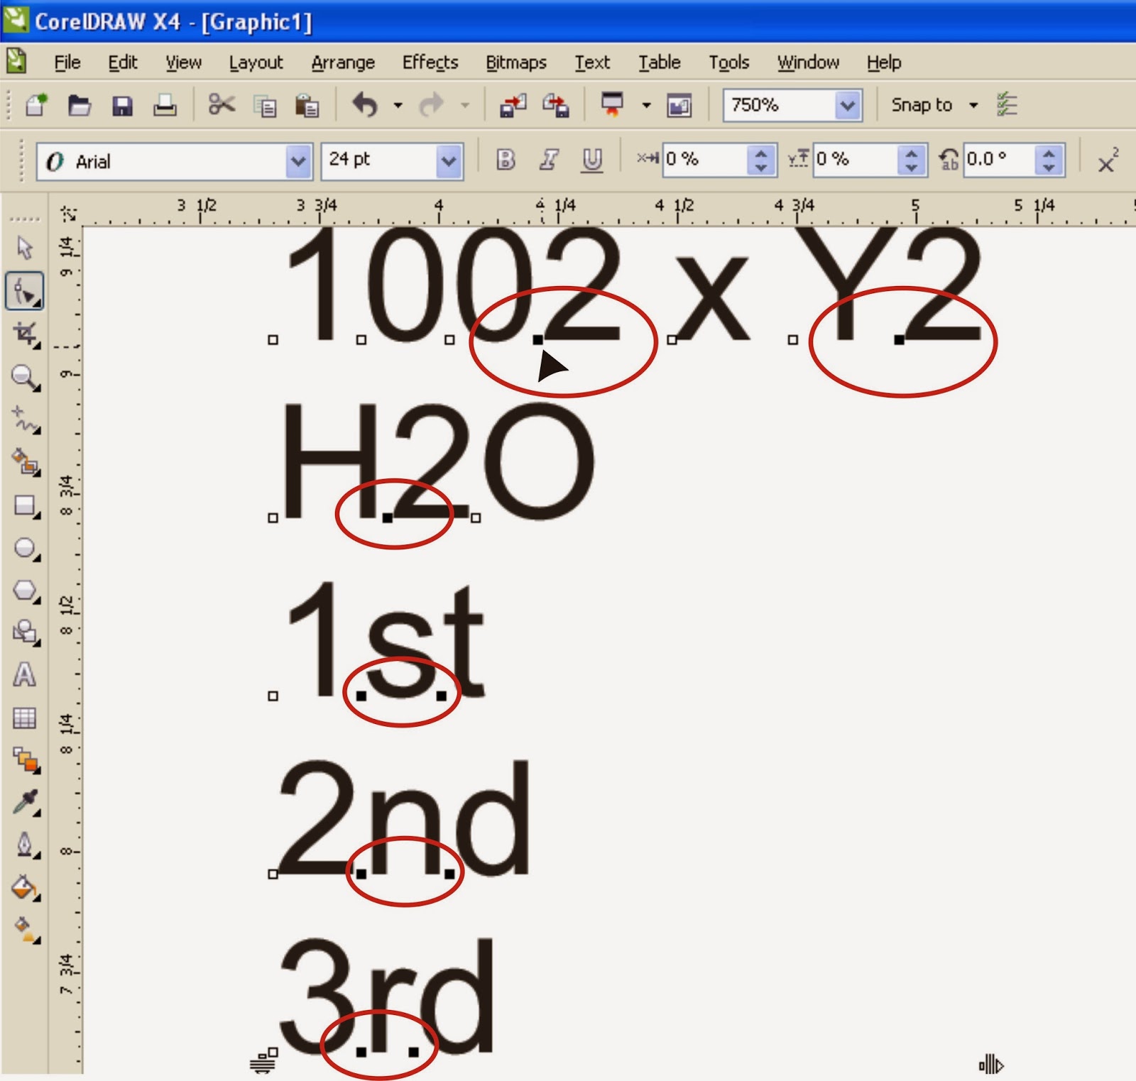Click the Snap to button
Image resolution: width=1136 pixels, height=1081 pixels.
point(921,105)
